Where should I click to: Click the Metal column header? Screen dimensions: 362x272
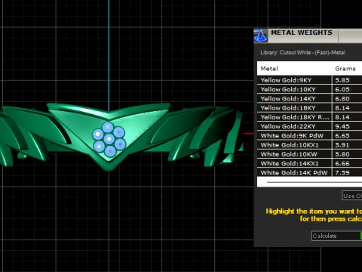click(269, 69)
